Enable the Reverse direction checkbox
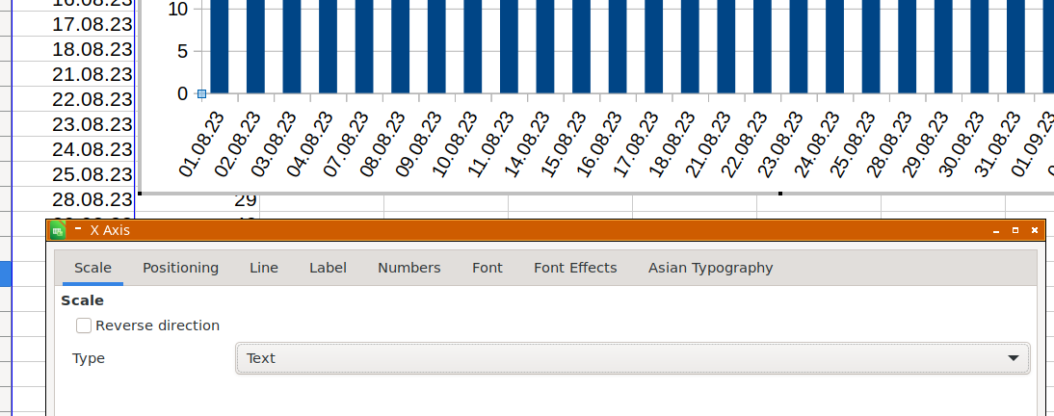This screenshot has width=1054, height=416. (x=85, y=325)
